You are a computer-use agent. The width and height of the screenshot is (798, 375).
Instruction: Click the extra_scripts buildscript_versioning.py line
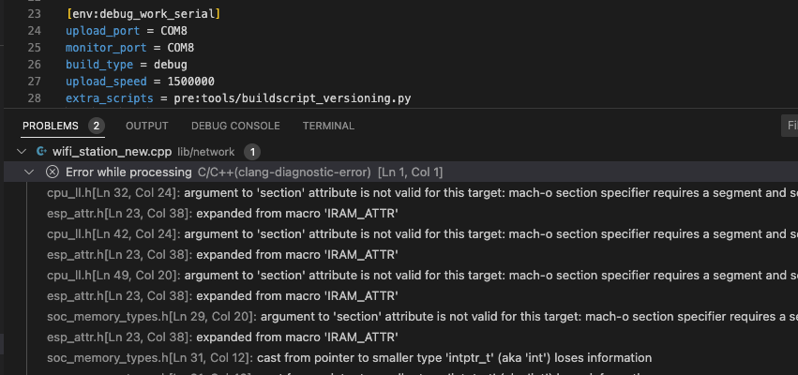tap(238, 98)
